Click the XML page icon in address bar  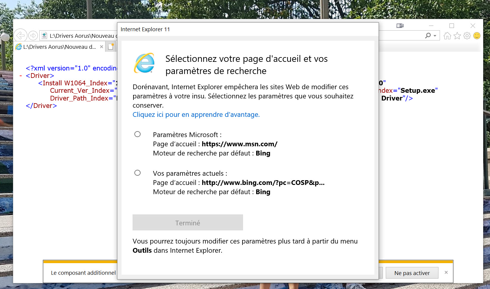44,36
